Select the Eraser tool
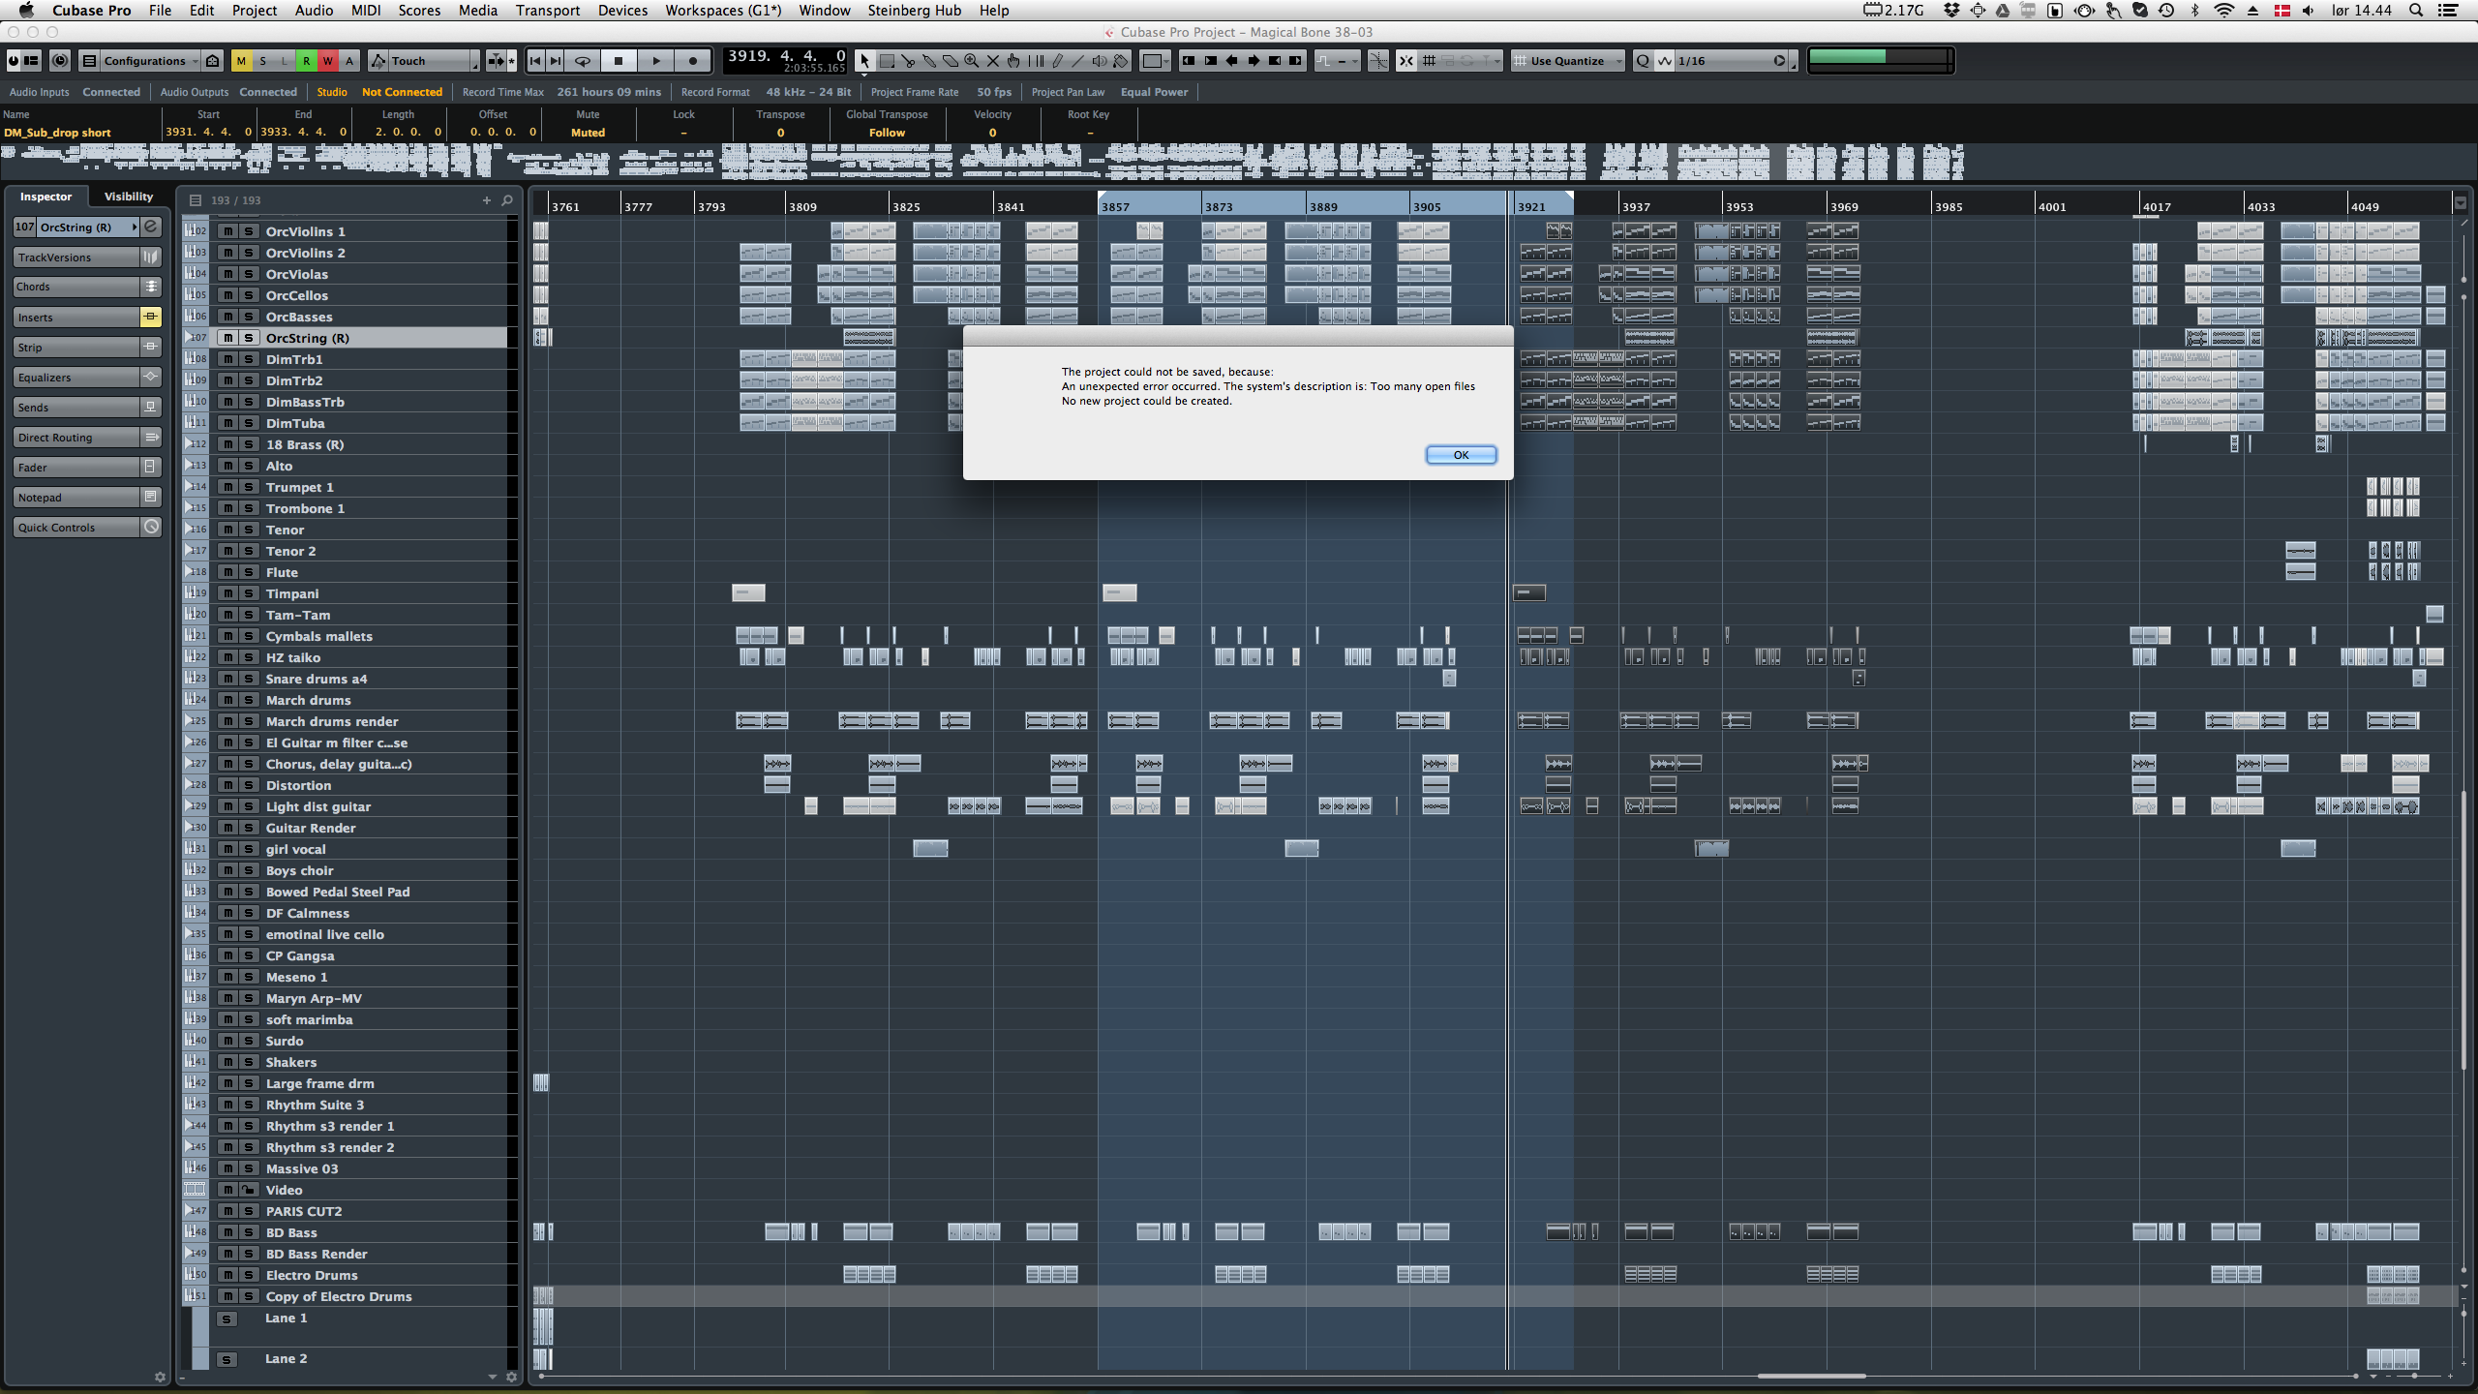The width and height of the screenshot is (2478, 1394). click(x=951, y=61)
